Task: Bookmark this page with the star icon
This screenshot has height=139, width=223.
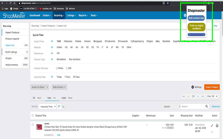Action: tap(168, 3)
